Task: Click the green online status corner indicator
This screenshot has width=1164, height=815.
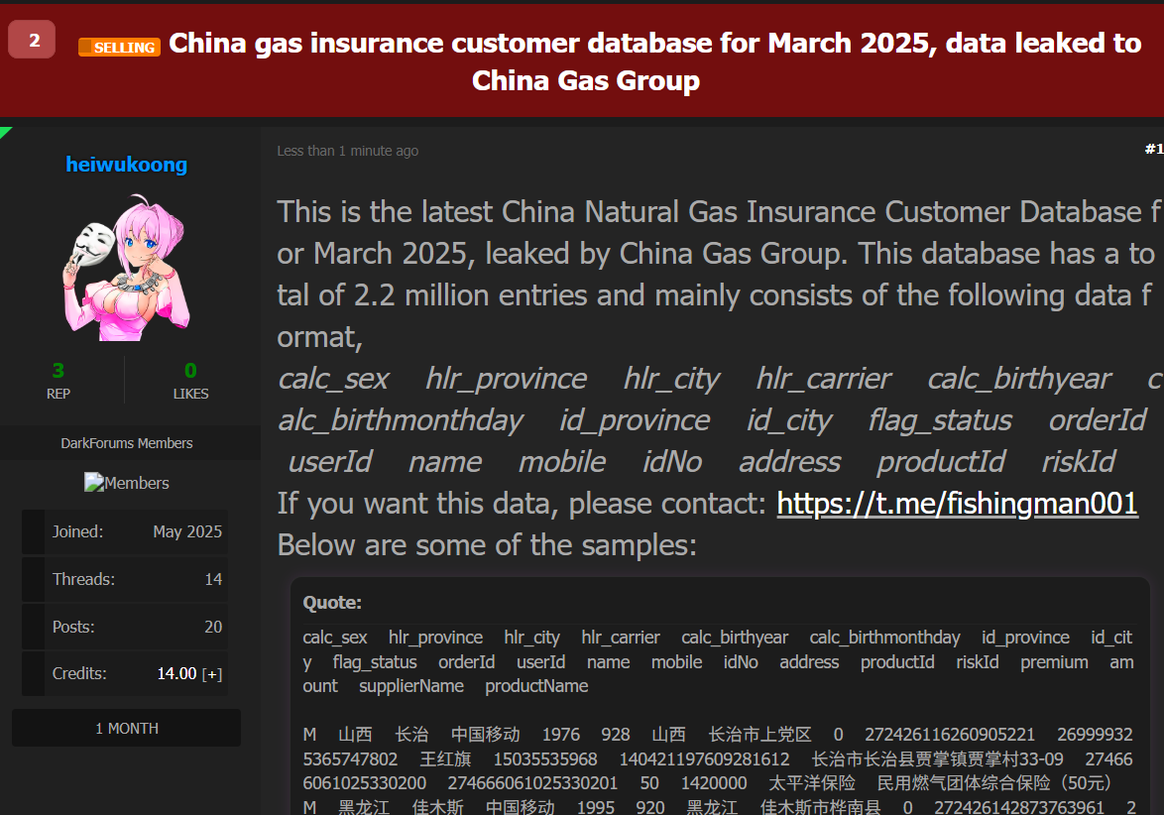Action: [4, 132]
